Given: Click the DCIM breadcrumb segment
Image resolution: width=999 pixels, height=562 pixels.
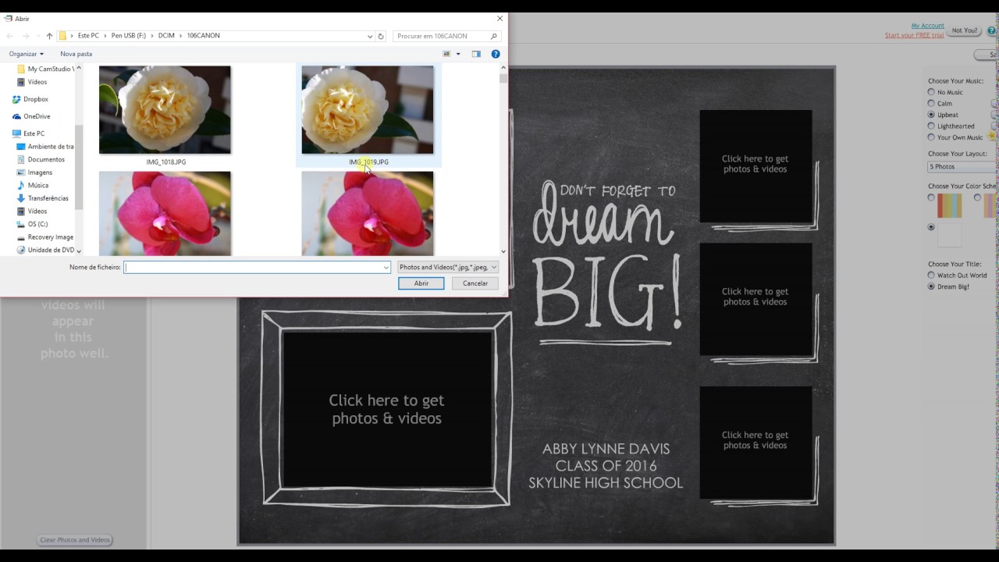Looking at the screenshot, I should coord(165,36).
